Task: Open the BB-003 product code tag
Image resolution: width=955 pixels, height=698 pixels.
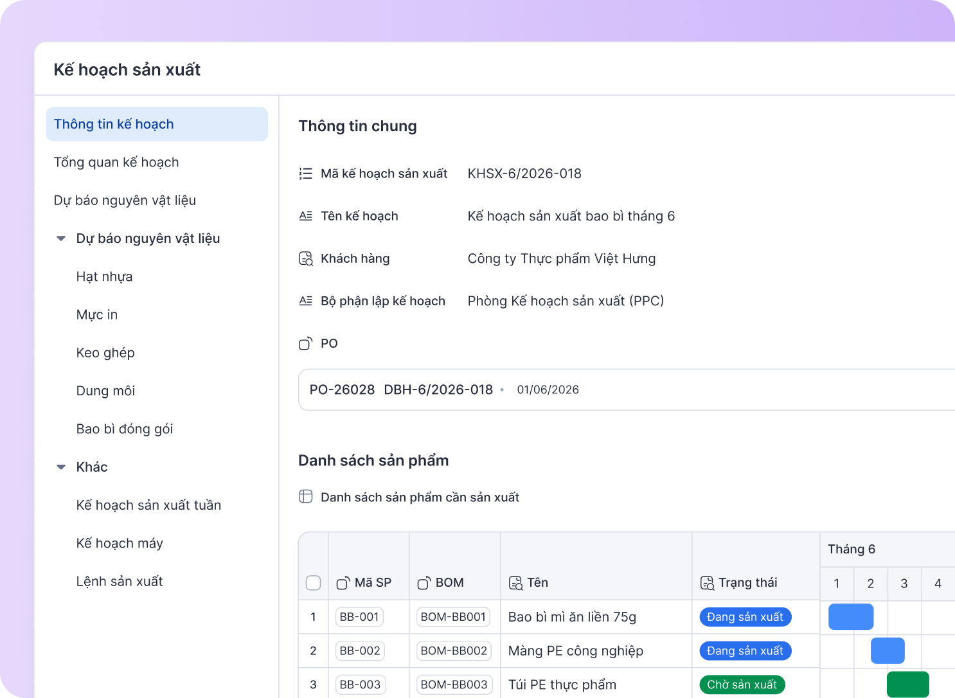Action: tap(360, 685)
